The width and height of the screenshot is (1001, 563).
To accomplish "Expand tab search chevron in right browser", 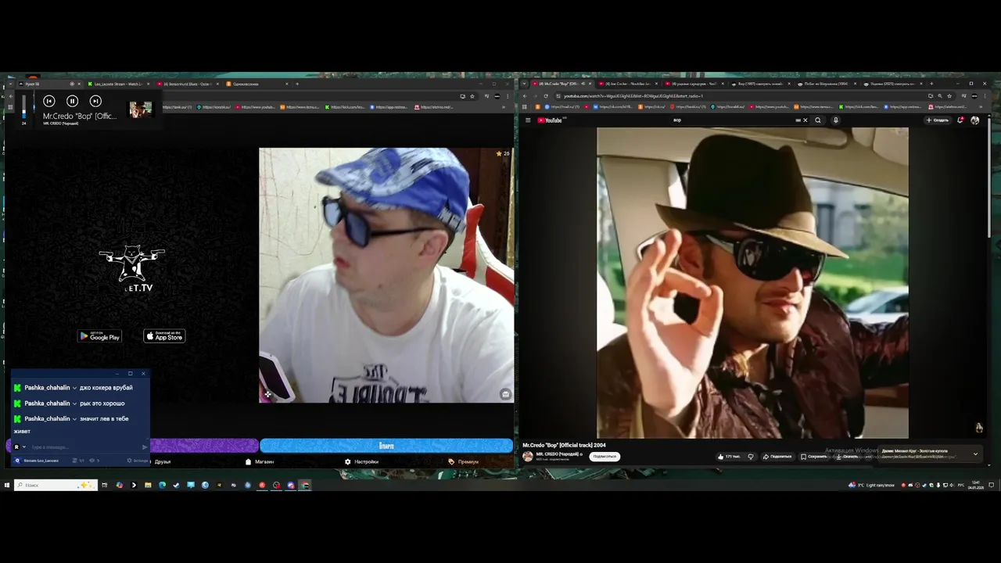I will 525,84.
